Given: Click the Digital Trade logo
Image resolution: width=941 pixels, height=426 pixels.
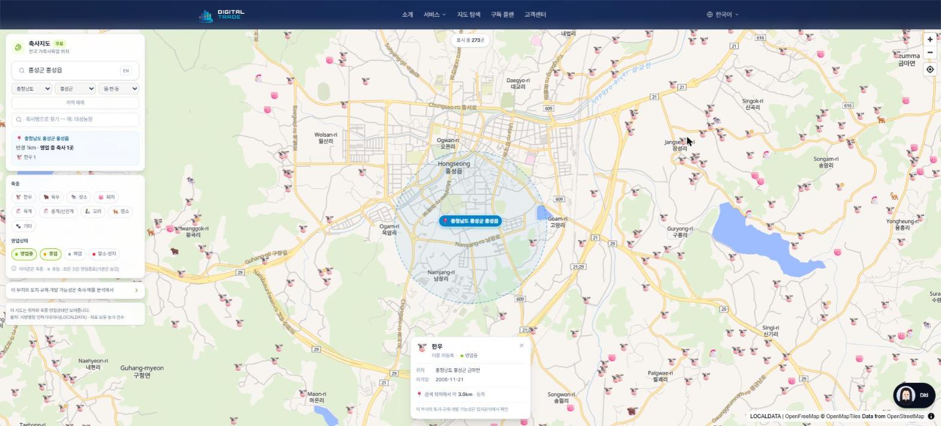Looking at the screenshot, I should (x=221, y=15).
